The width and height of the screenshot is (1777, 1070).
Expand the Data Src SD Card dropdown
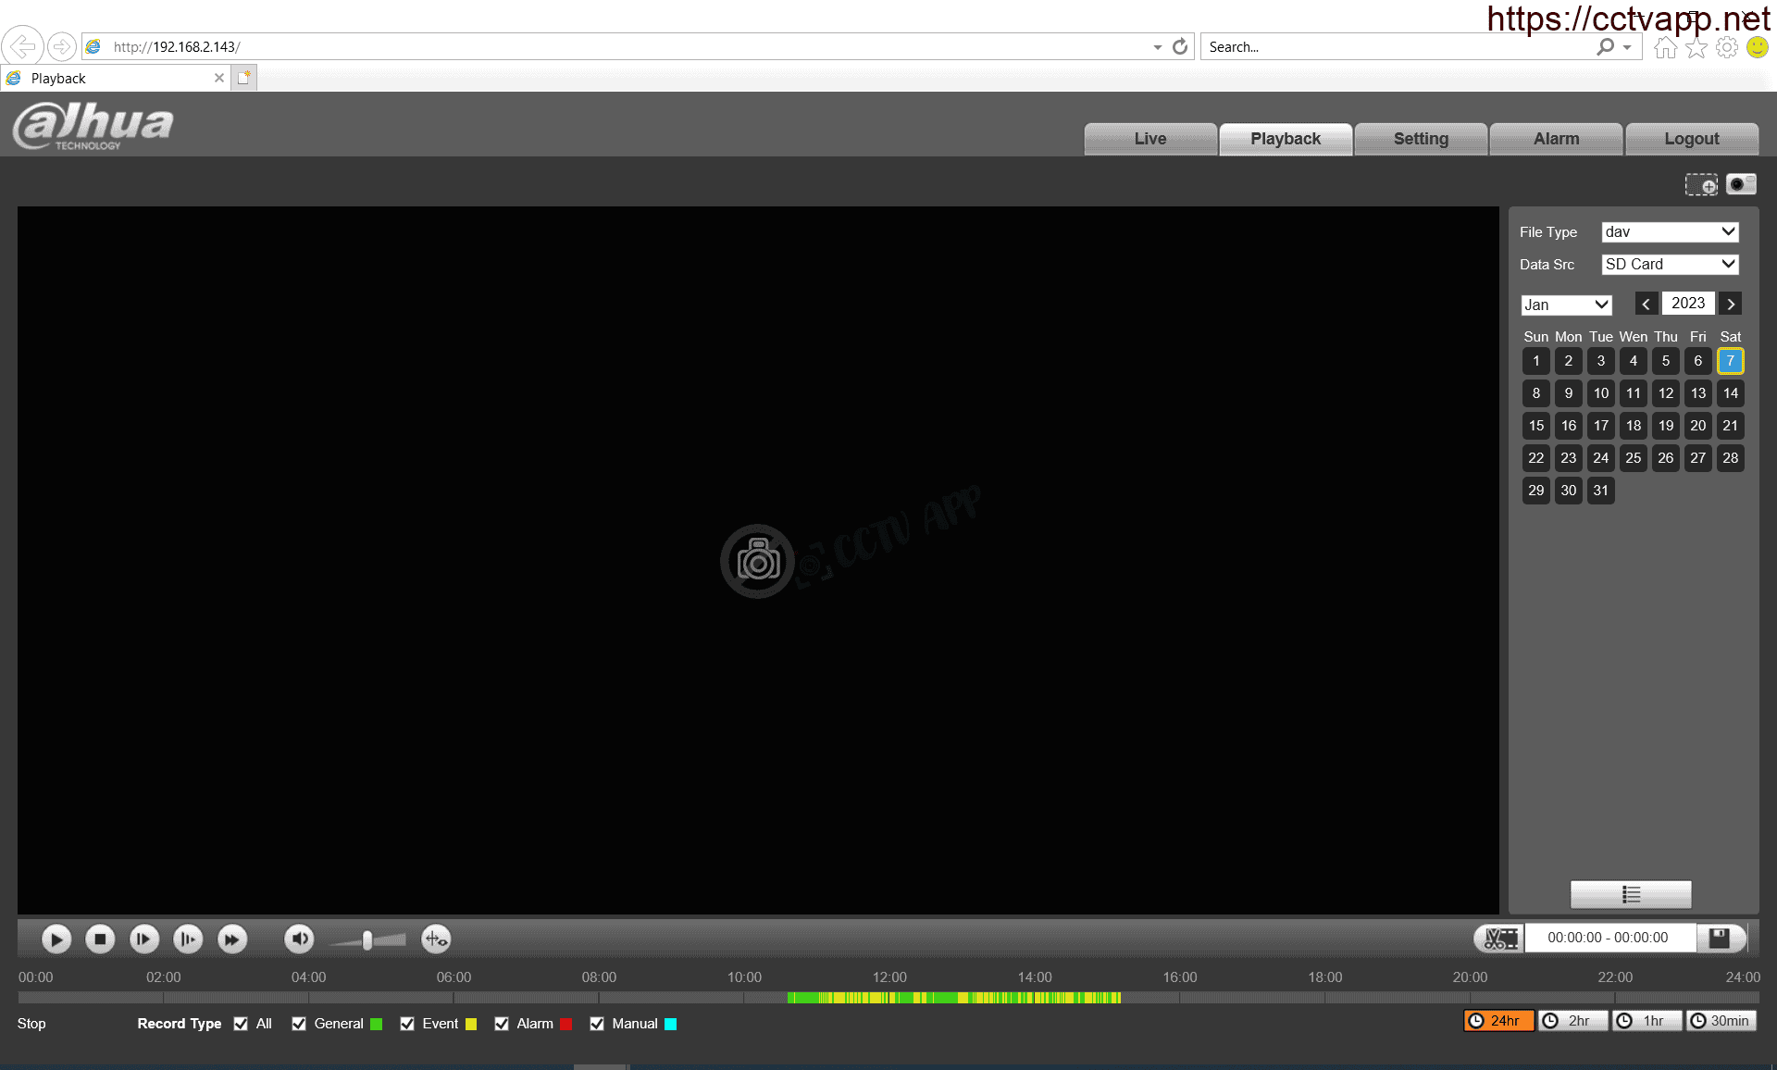pos(1670,265)
